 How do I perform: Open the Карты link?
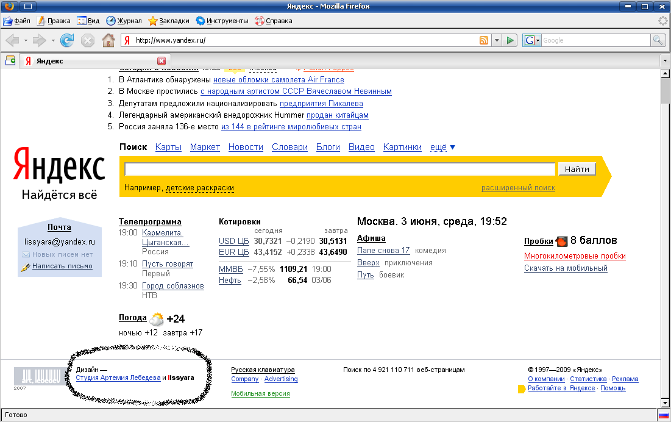point(168,147)
